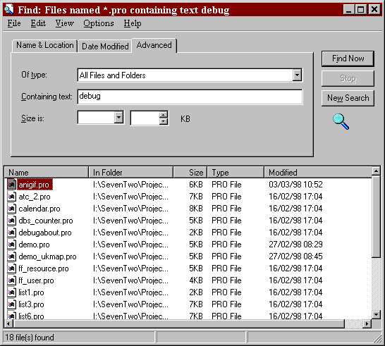Click the vertical scrollbar thumb in results
Image resolution: width=385 pixels, height=346 pixels.
pyautogui.click(x=376, y=216)
